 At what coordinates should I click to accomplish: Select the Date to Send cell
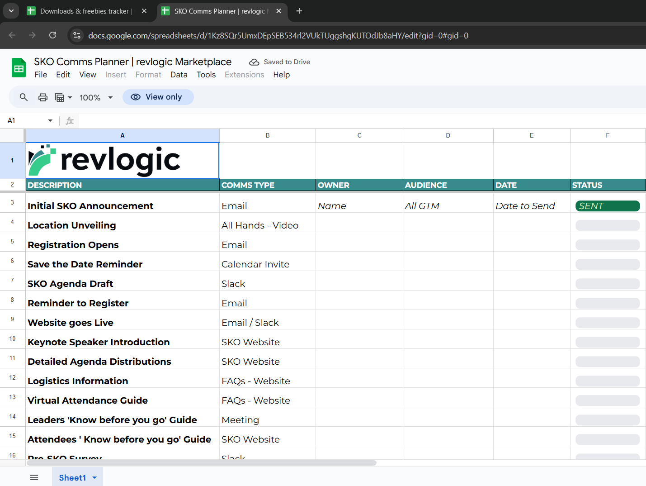point(532,203)
